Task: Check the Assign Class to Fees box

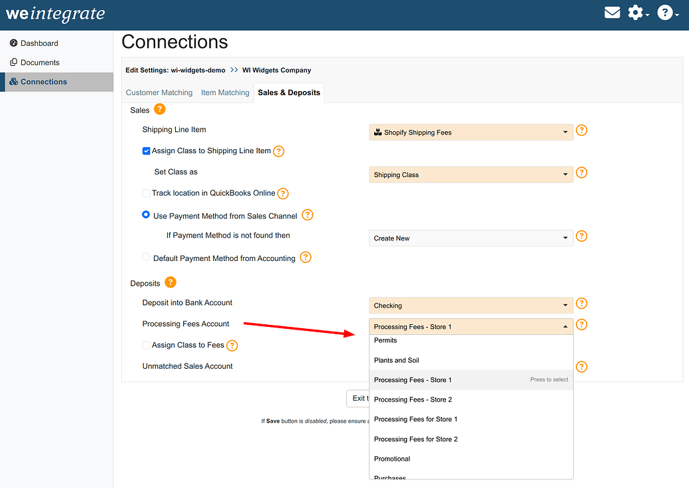Action: click(x=146, y=345)
